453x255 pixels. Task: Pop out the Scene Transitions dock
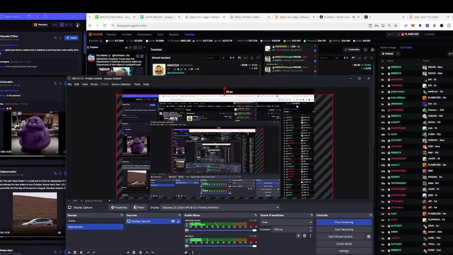312,215
